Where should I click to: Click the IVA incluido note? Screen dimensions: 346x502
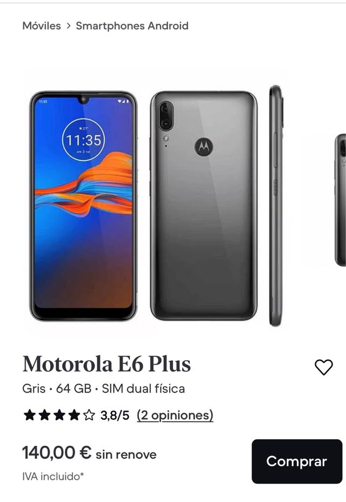(53, 477)
